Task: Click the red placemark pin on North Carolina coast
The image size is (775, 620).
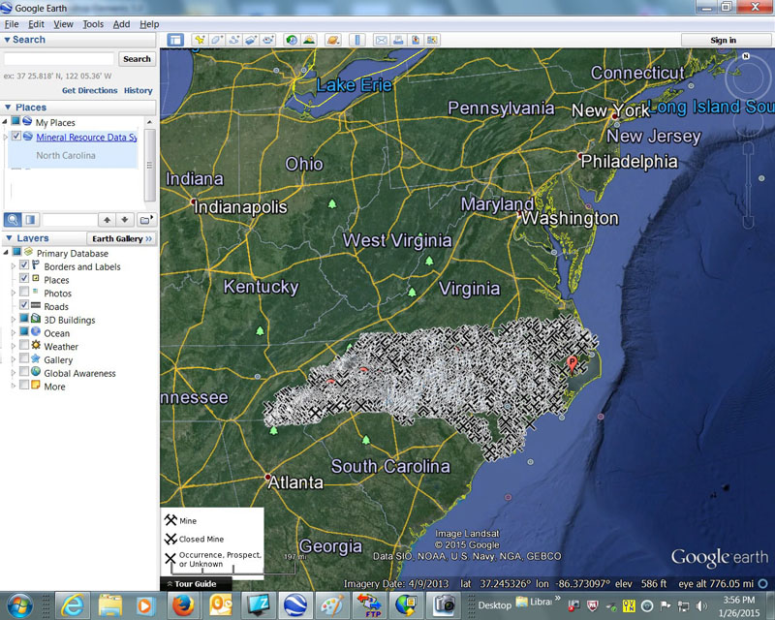Action: click(572, 364)
